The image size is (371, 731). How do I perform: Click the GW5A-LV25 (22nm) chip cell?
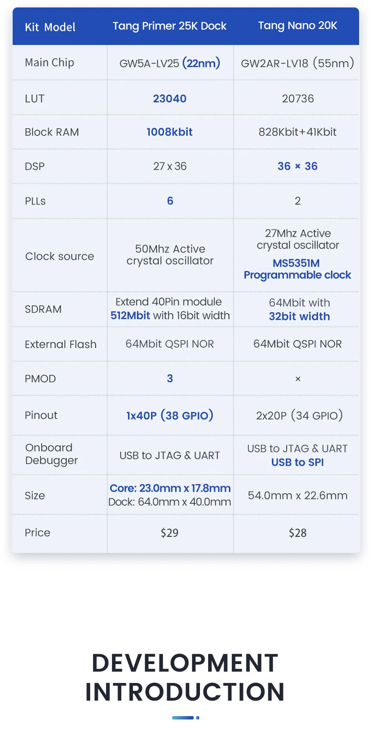pos(170,63)
